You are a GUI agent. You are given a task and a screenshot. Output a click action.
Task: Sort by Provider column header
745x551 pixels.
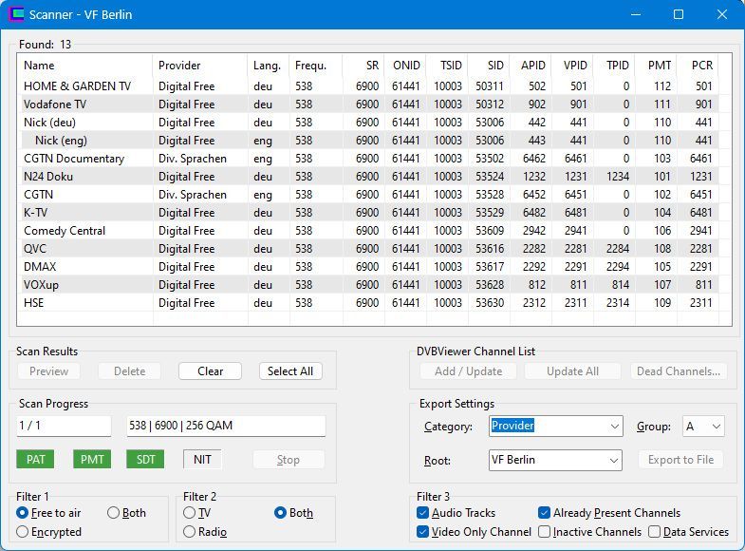tap(200, 66)
